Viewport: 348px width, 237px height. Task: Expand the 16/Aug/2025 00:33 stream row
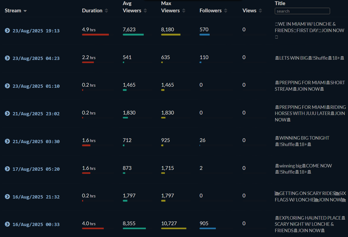point(7,224)
